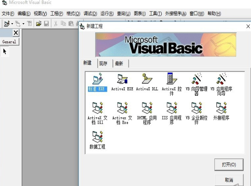Open the 视图(V) menu
Viewport: 251px width, 186px height.
pyautogui.click(x=40, y=13)
